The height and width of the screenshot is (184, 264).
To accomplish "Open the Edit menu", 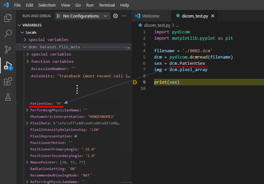I will pos(29,5).
